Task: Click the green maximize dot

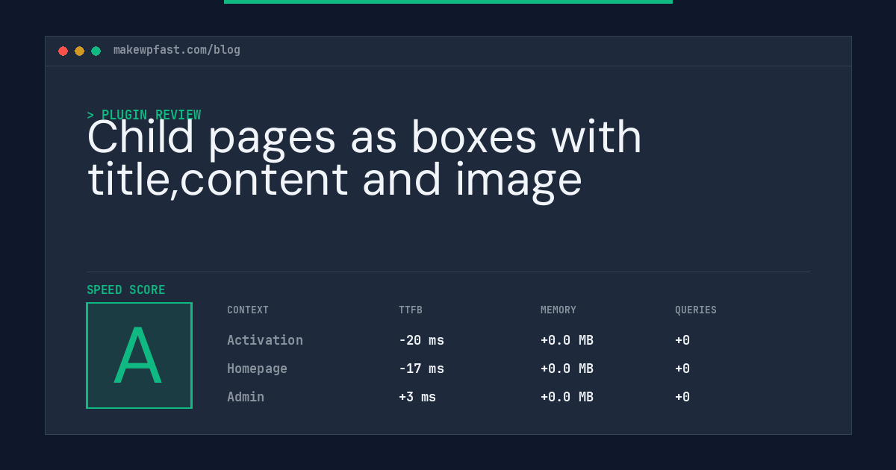Action: coord(96,51)
